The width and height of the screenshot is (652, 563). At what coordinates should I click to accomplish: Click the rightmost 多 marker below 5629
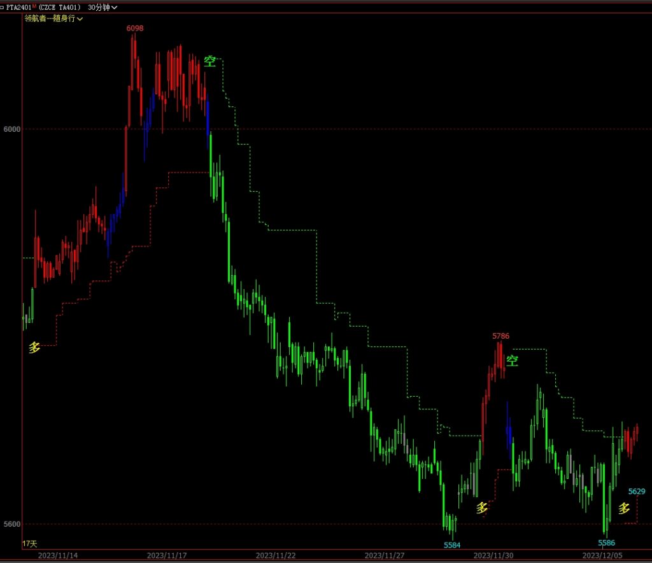624,508
